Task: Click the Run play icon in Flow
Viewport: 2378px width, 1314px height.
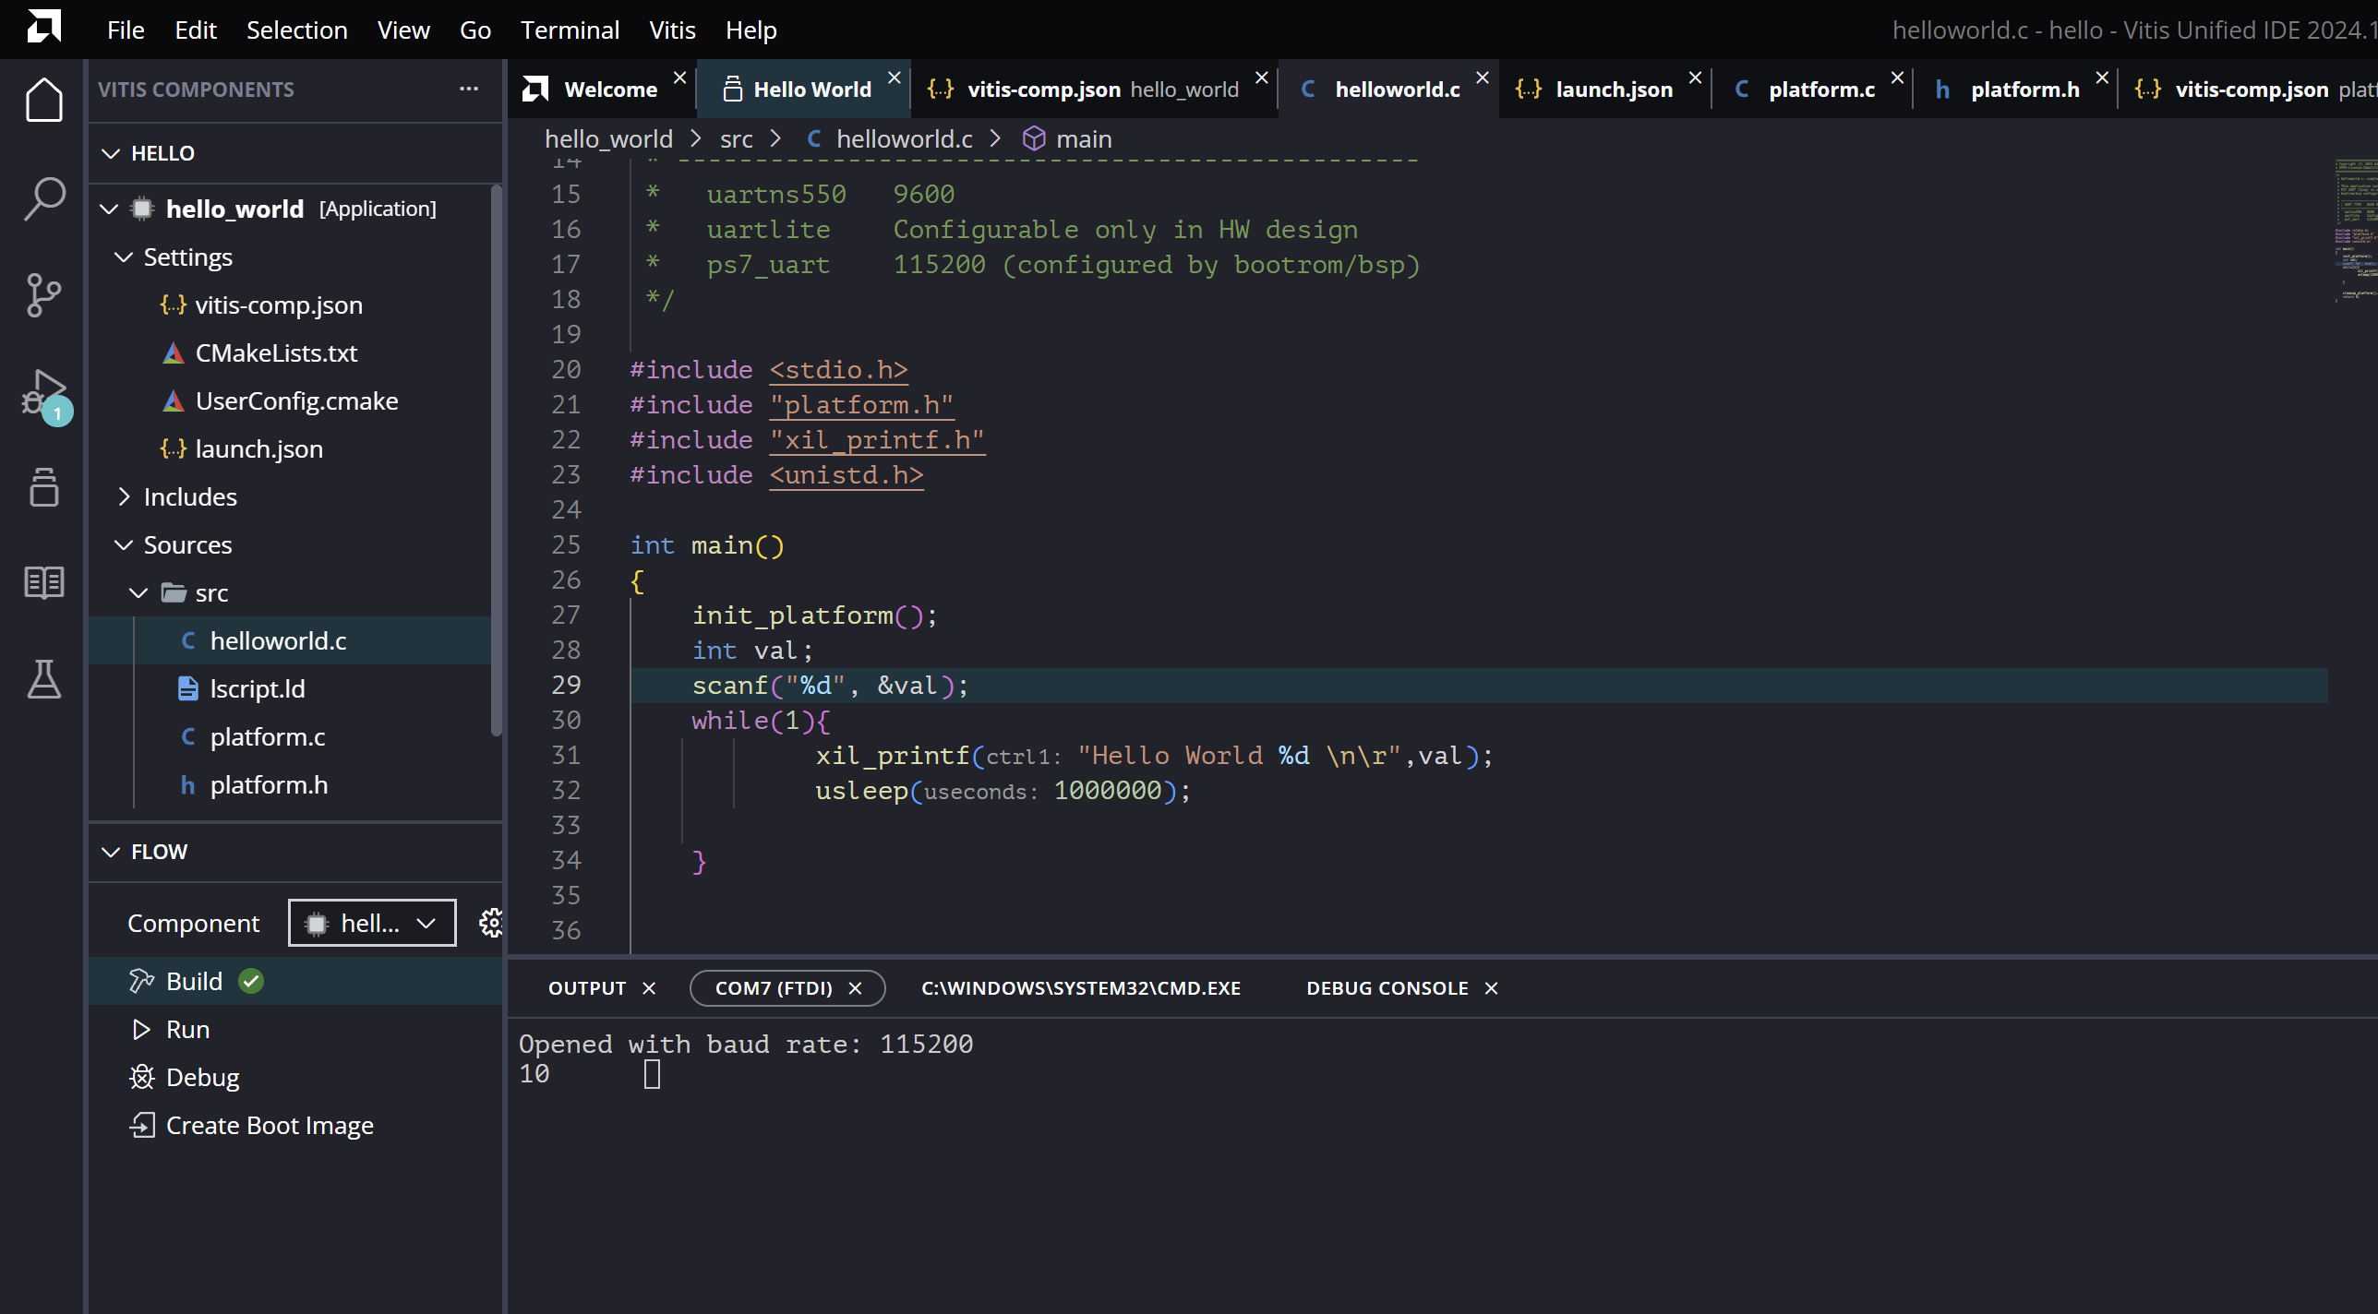Action: [141, 1029]
